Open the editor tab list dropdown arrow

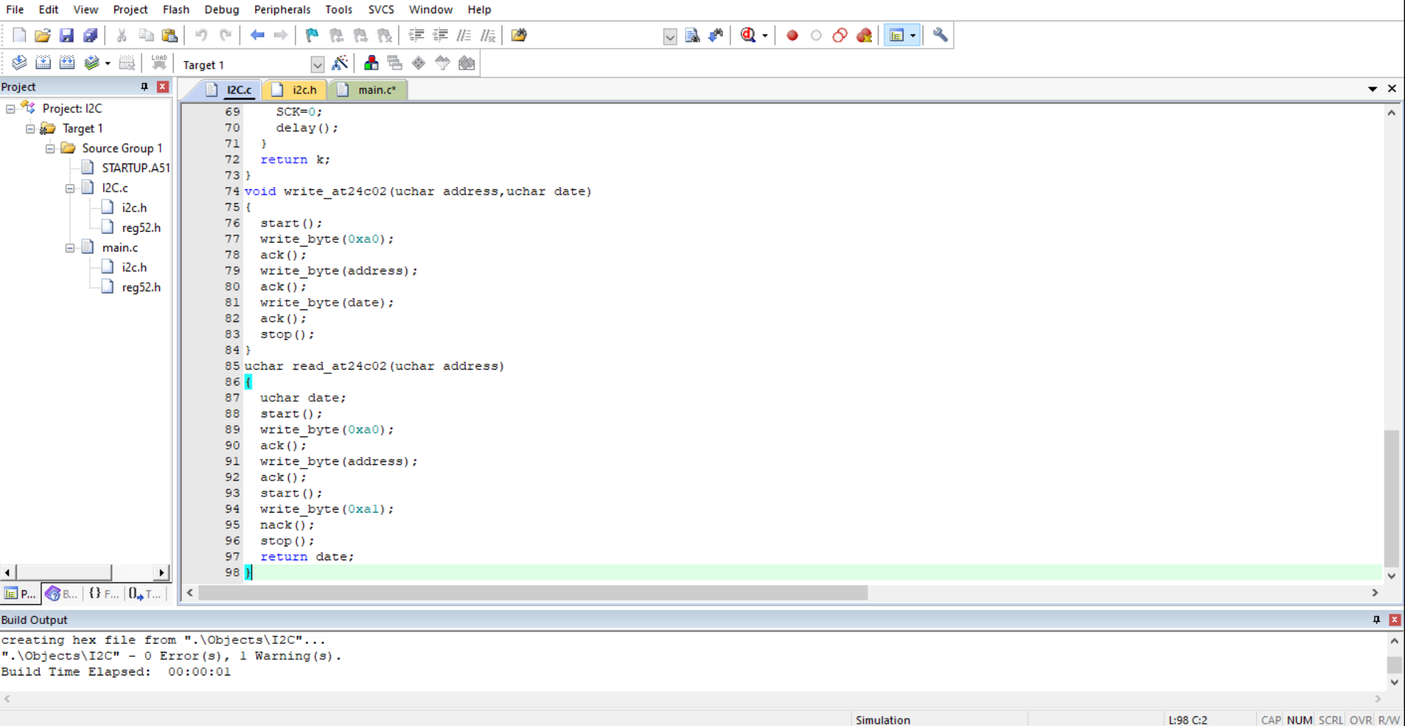click(1372, 89)
